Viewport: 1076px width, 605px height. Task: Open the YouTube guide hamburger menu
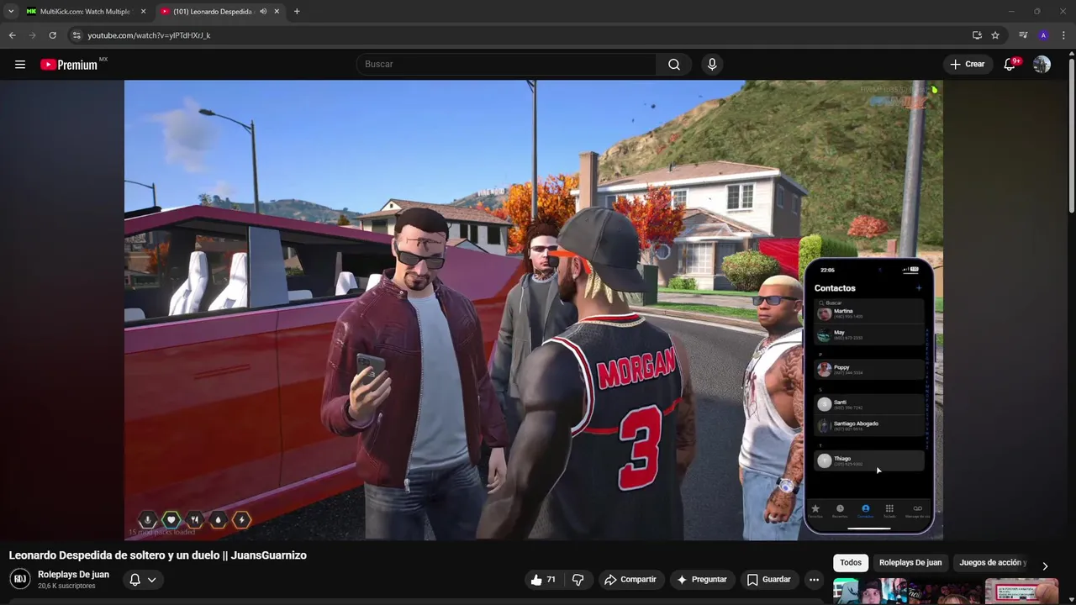(20, 65)
